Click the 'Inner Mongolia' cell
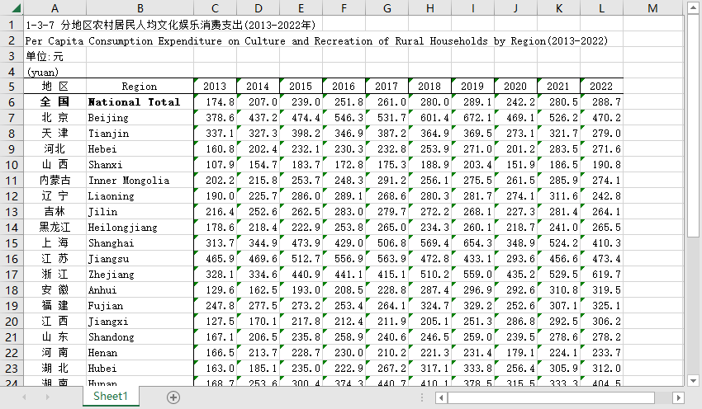Viewport: 702px width, 409px height. [140, 180]
